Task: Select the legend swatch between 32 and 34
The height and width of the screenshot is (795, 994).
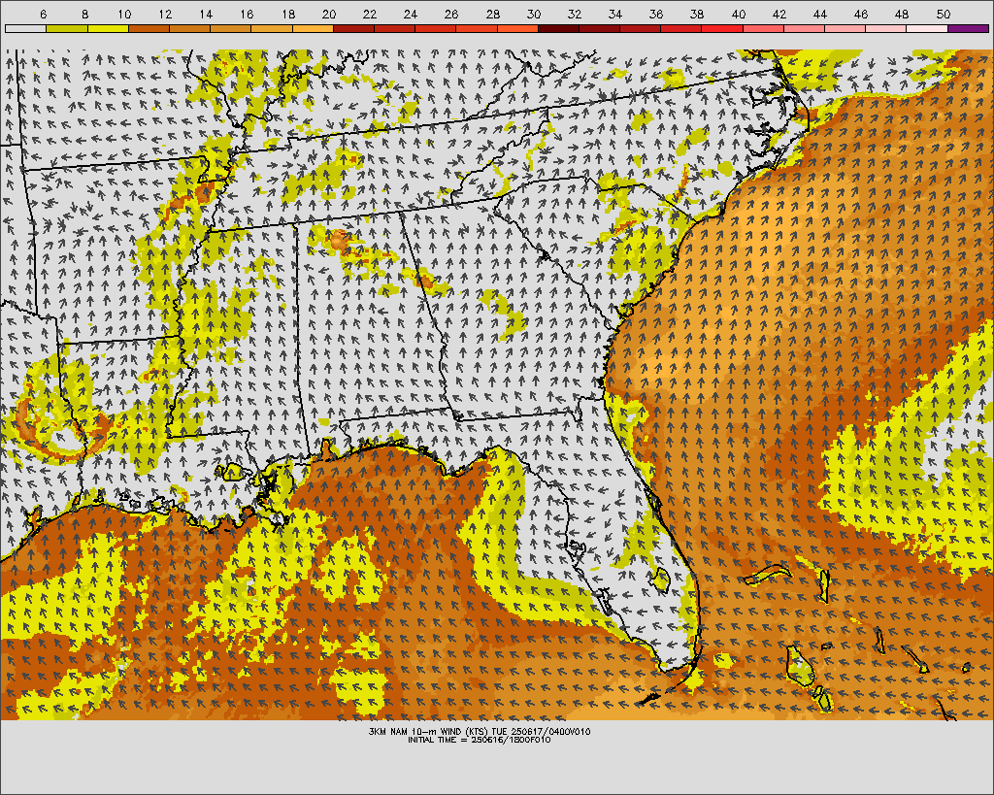Action: tap(599, 28)
